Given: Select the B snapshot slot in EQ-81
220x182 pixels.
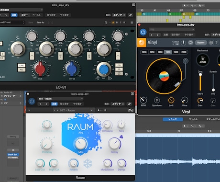Looking at the screenshot, I should tap(117, 23).
